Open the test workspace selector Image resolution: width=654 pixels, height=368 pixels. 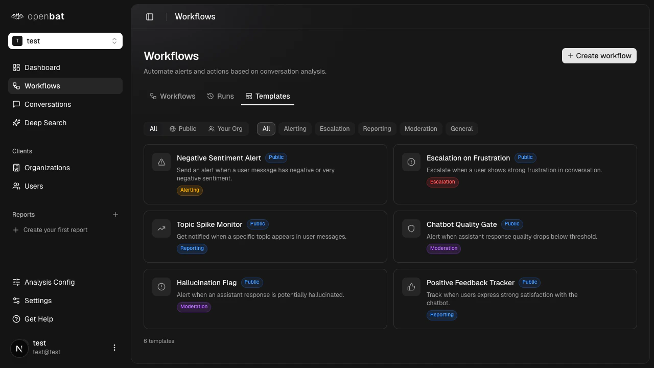coord(65,41)
